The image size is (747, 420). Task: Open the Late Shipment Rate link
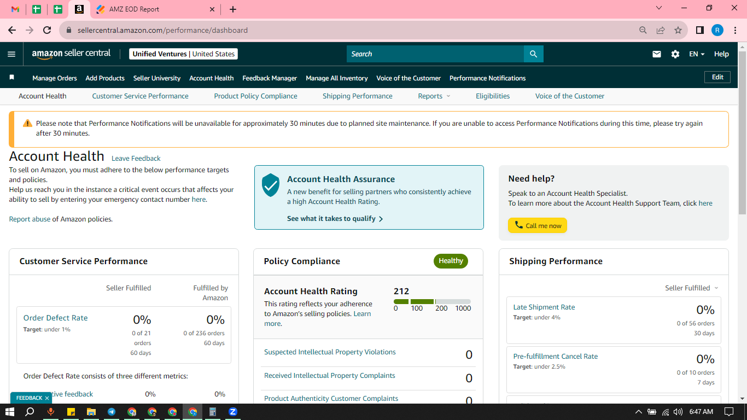coord(544,307)
